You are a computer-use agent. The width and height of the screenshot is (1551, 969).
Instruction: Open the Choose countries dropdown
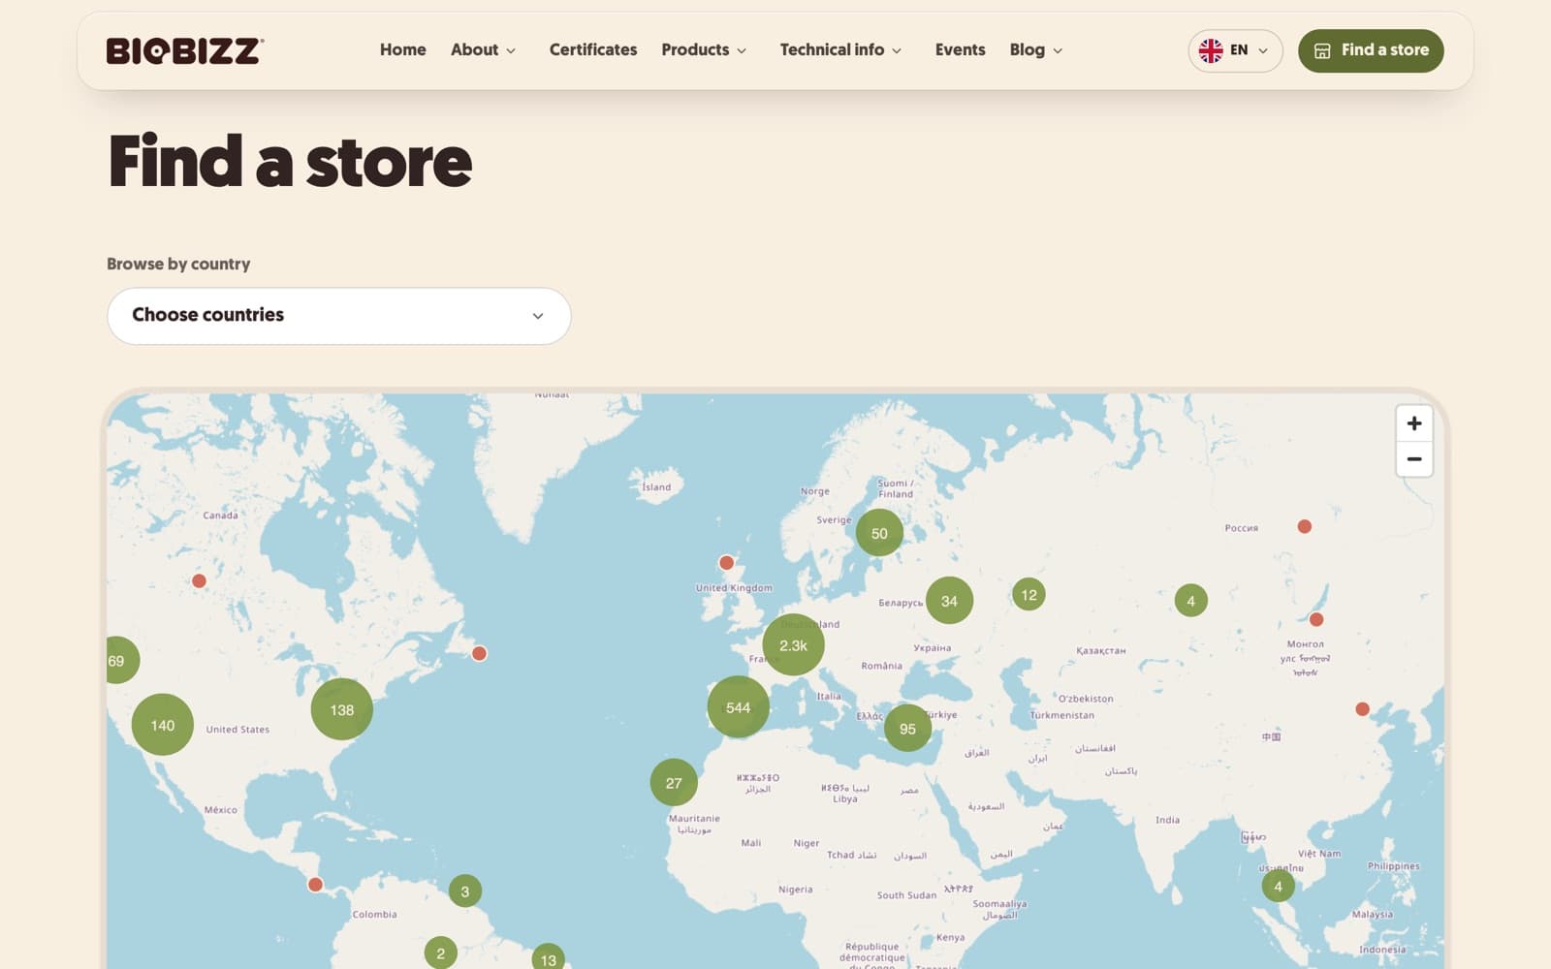[x=338, y=316]
